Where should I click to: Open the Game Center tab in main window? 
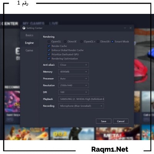click(9, 23)
